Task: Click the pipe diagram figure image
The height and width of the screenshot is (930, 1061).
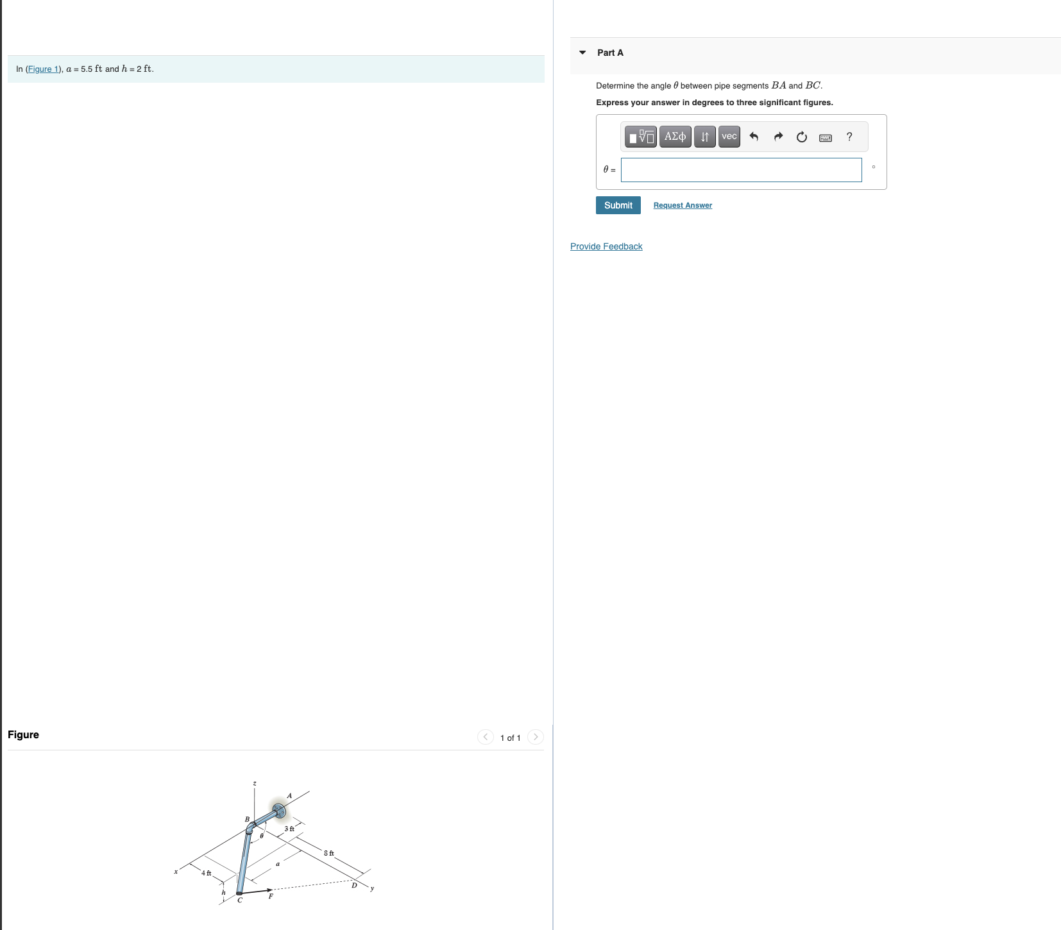Action: click(274, 843)
